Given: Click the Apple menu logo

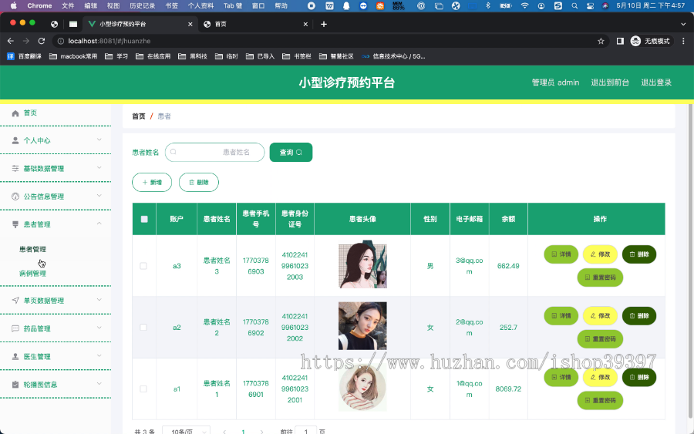Looking at the screenshot, I should coord(14,5).
